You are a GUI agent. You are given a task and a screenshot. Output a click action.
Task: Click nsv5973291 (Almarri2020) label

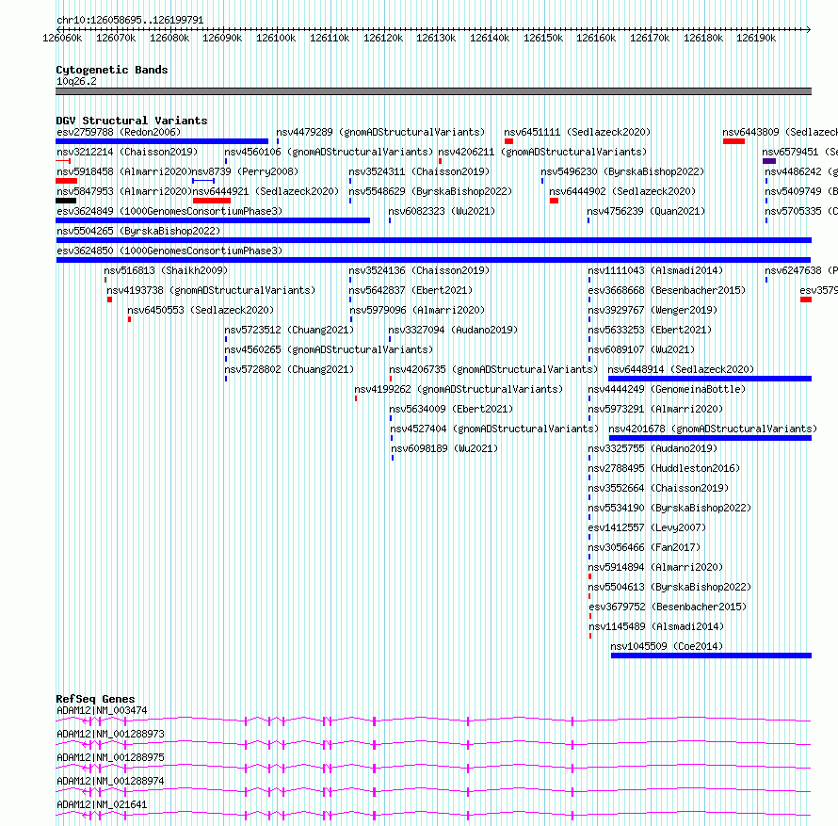click(655, 409)
